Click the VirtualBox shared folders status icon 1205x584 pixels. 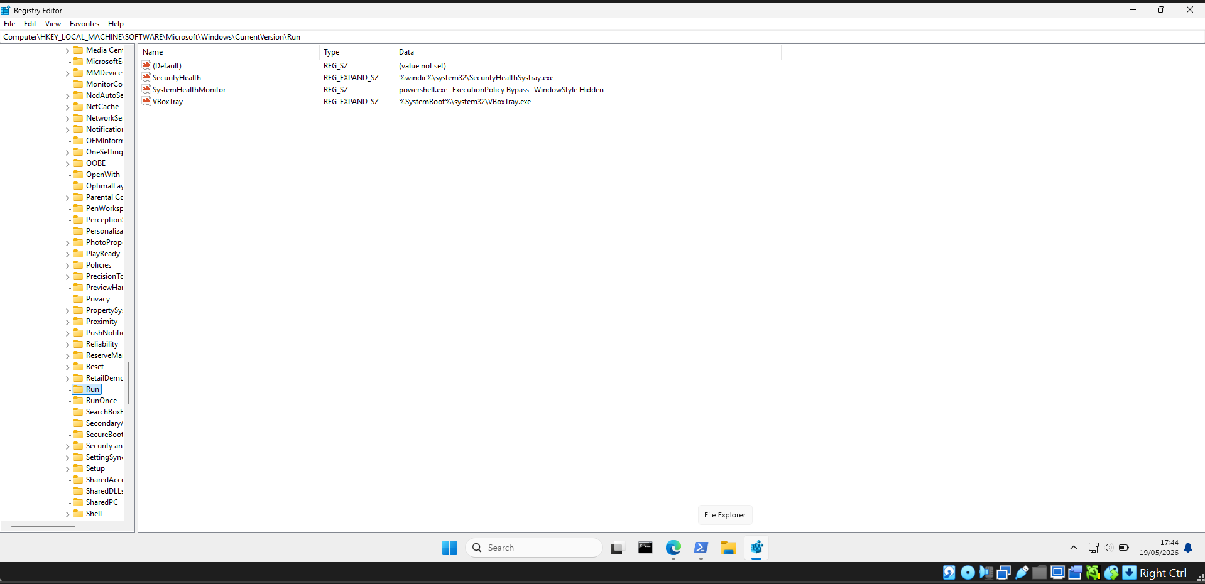pyautogui.click(x=1040, y=572)
